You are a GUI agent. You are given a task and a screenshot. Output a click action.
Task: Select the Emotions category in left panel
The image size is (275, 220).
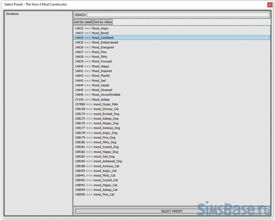(13, 14)
